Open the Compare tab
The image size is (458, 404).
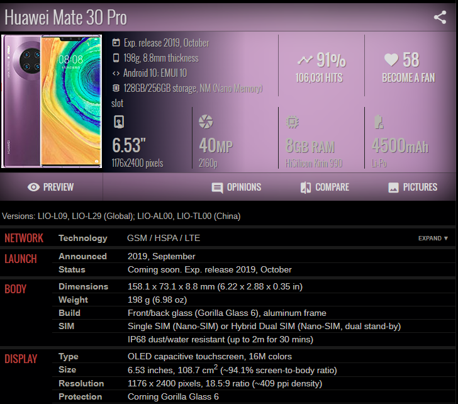click(325, 187)
